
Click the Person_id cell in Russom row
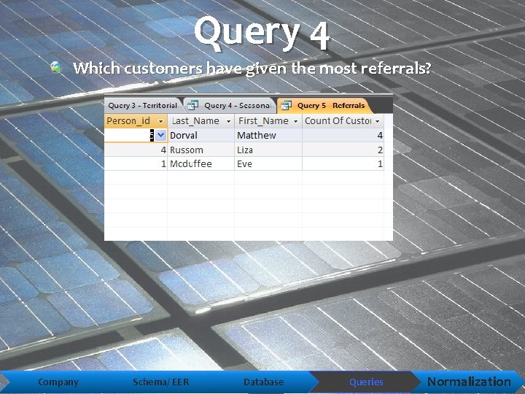(136, 150)
